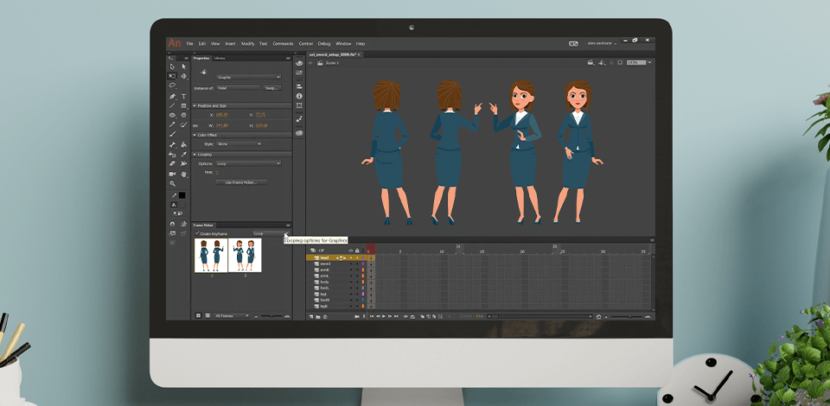The width and height of the screenshot is (830, 406).
Task: Toggle the show/hide all layers eye icon
Action: click(x=350, y=251)
